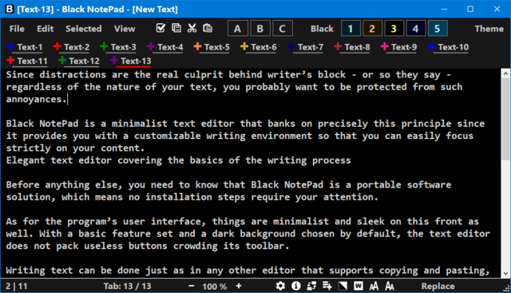Viewport: 511px width, 293px height.
Task: Switch to the Text-1 tab
Action: point(30,47)
